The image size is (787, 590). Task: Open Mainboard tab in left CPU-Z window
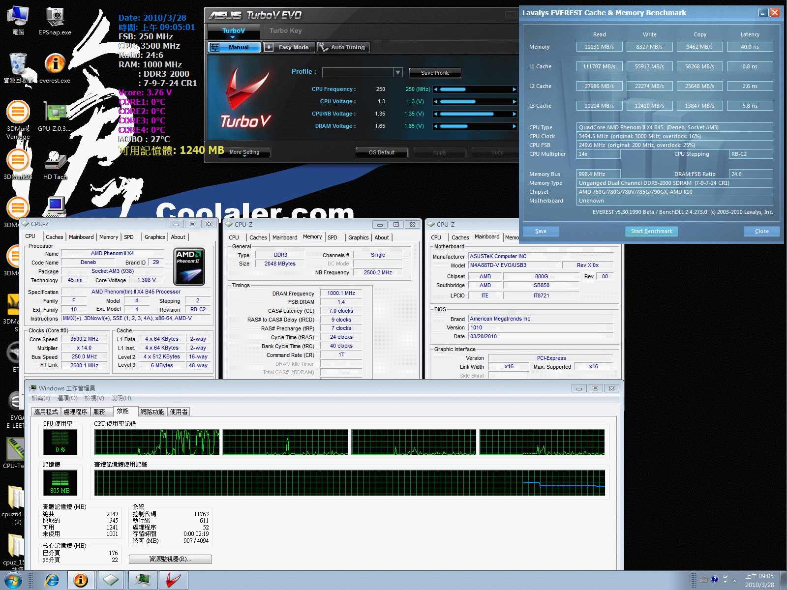point(81,237)
